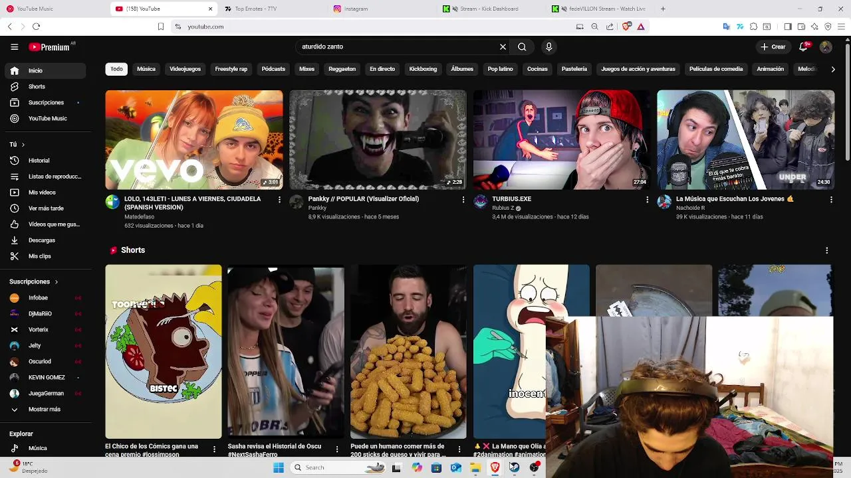Open options menu for TURBIUS.EXE video

tap(648, 199)
